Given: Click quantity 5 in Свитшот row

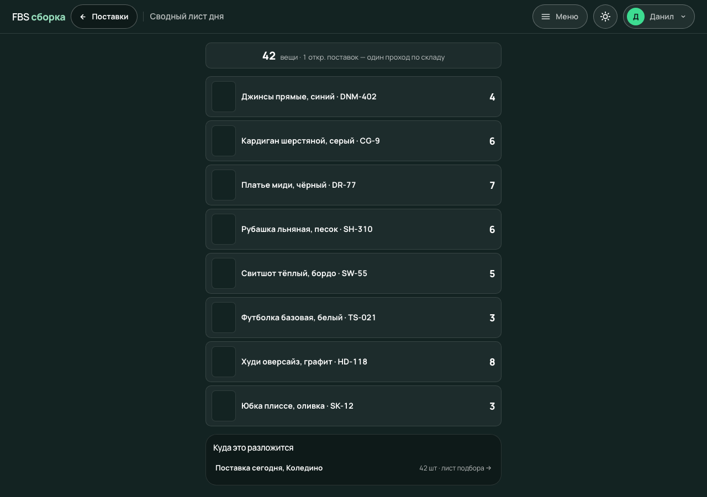Looking at the screenshot, I should click(492, 274).
